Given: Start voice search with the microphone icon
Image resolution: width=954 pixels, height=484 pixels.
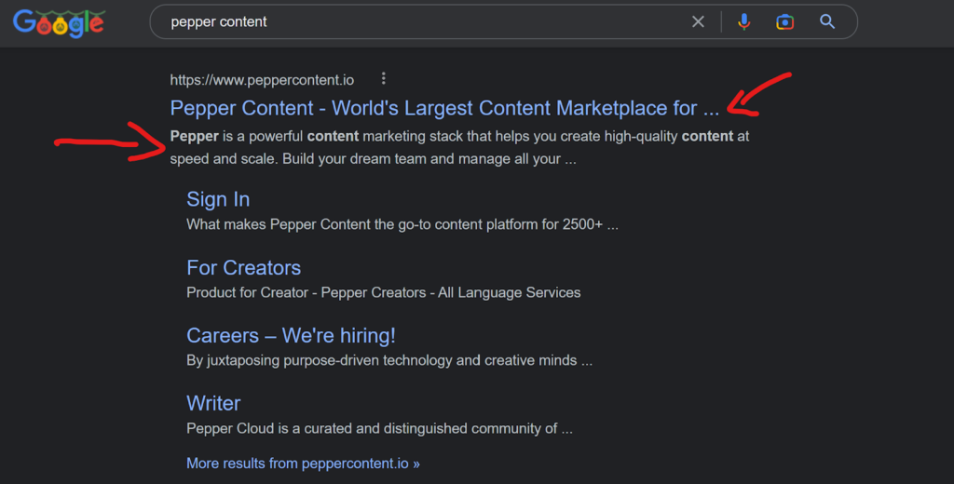Looking at the screenshot, I should (x=743, y=22).
